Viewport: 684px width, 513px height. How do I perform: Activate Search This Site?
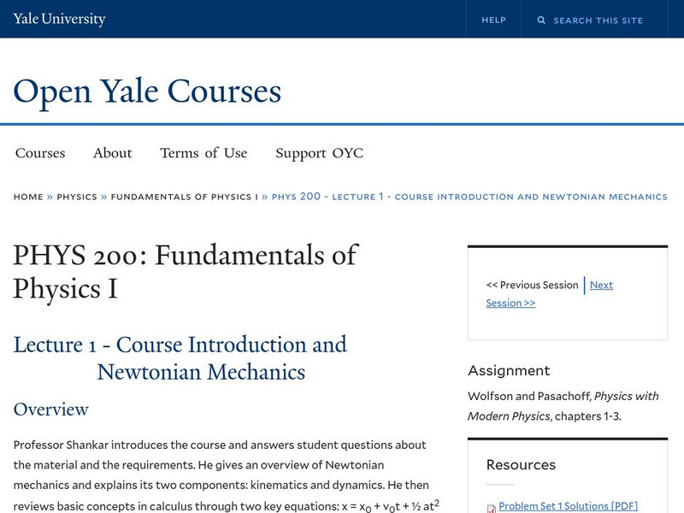(598, 20)
